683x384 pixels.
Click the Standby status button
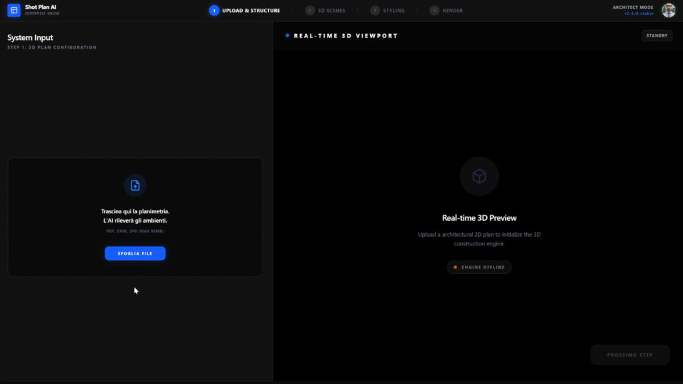(x=657, y=35)
